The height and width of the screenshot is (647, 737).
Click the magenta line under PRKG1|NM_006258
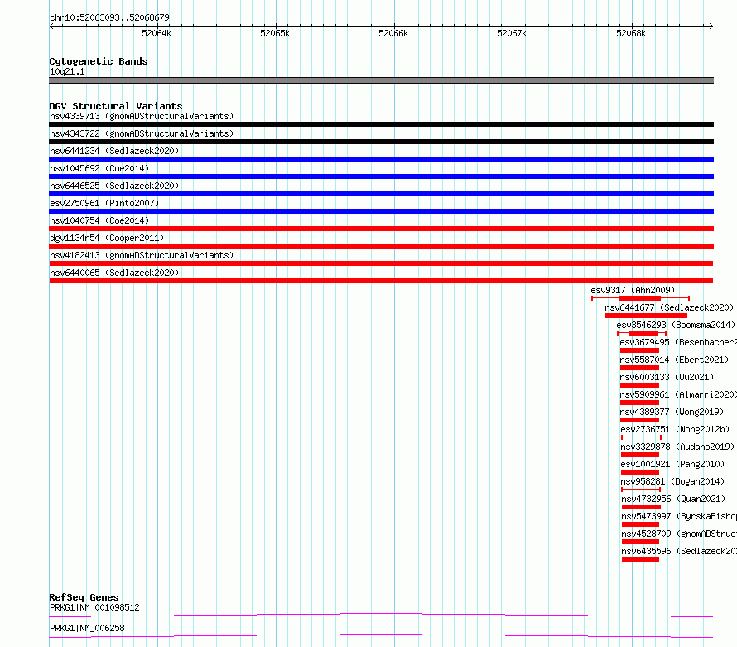381,635
